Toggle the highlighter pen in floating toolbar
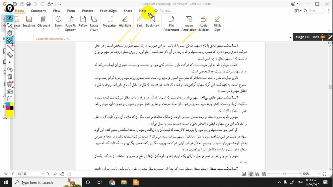This screenshot has height=187, width=333. click(x=10, y=40)
